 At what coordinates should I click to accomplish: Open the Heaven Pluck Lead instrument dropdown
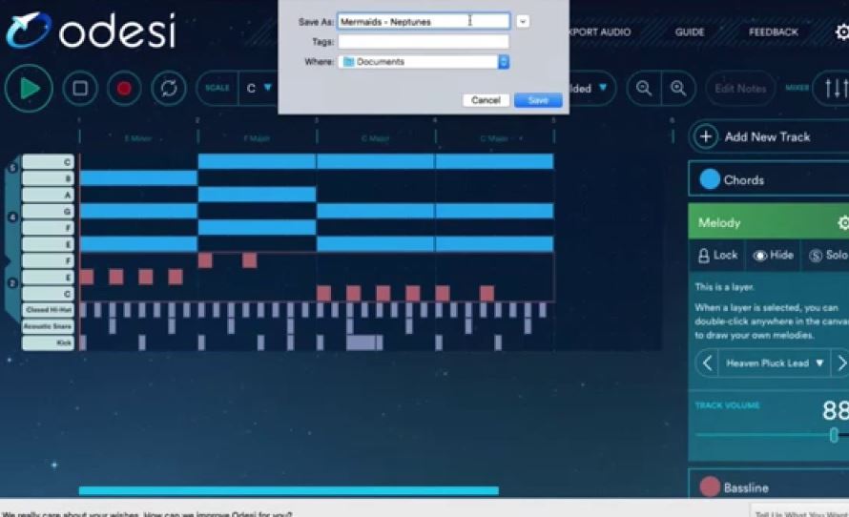pos(775,363)
